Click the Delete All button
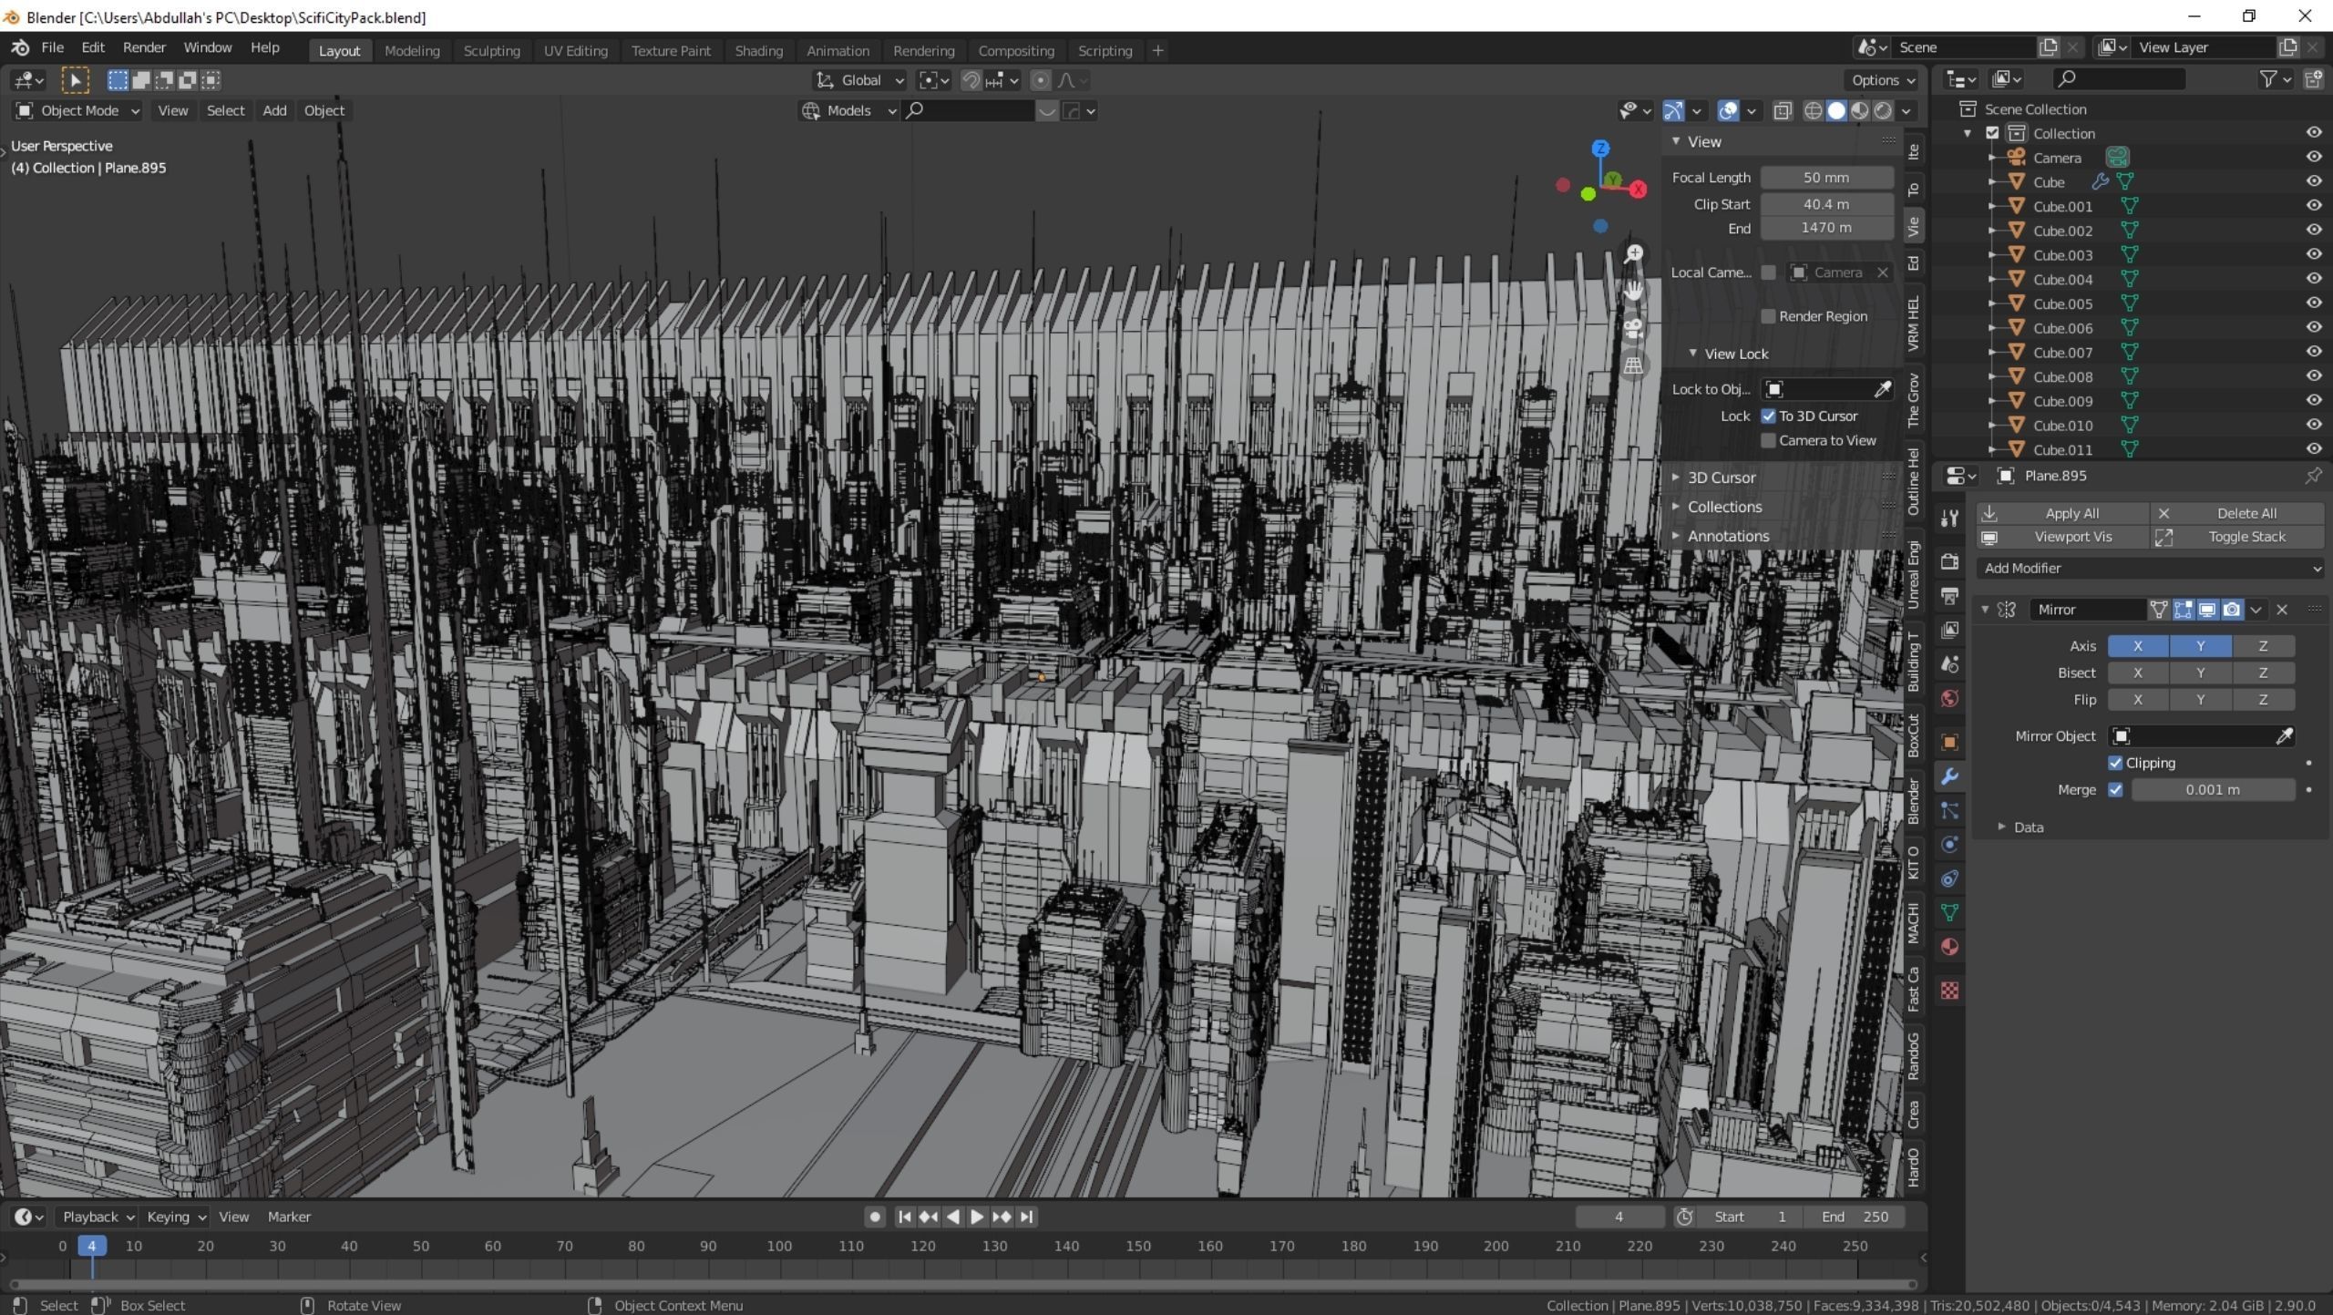Image resolution: width=2333 pixels, height=1315 pixels. [2237, 514]
